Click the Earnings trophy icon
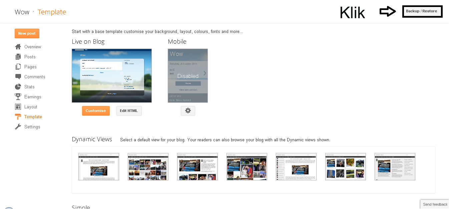This screenshot has height=209, width=449. [18, 97]
